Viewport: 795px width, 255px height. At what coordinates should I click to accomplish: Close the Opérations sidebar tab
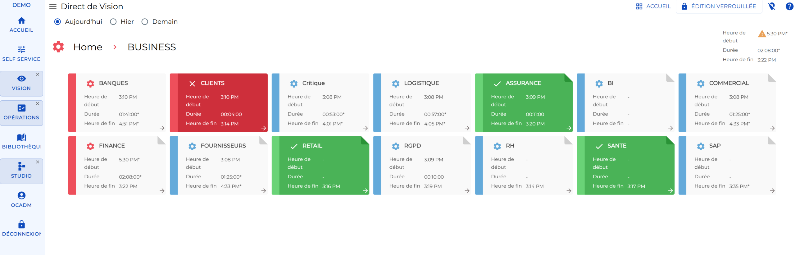pyautogui.click(x=38, y=104)
